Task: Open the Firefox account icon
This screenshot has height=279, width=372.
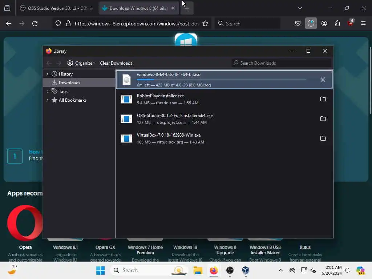Action: (324, 24)
